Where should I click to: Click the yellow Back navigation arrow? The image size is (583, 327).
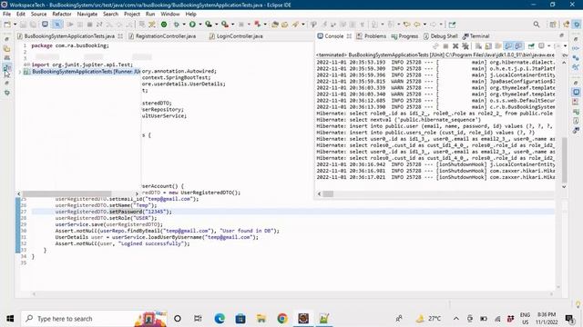(417, 25)
